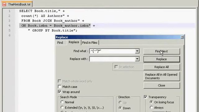Click line 3 FROM Book JOIN text
This screenshot has height=112, width=199.
(x=53, y=21)
